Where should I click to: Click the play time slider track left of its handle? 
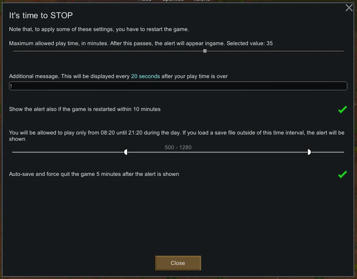tap(106, 51)
